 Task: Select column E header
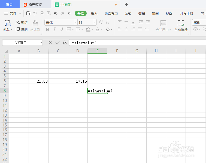click(97, 51)
